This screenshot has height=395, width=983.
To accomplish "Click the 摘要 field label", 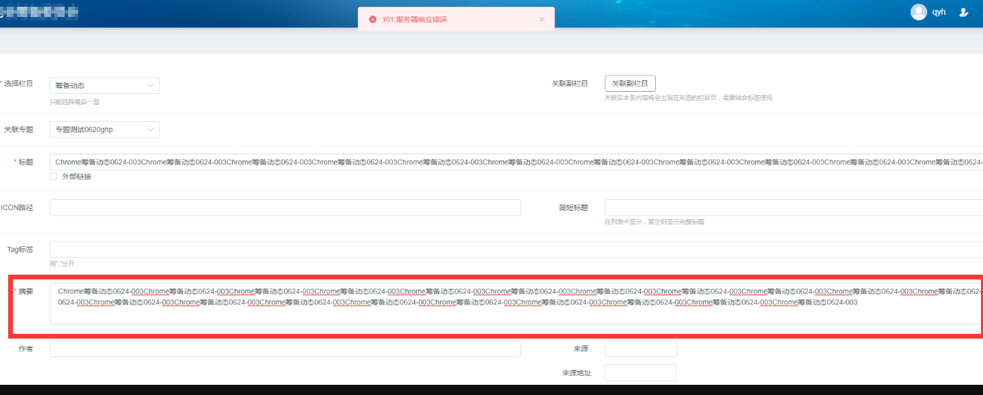I will [25, 291].
